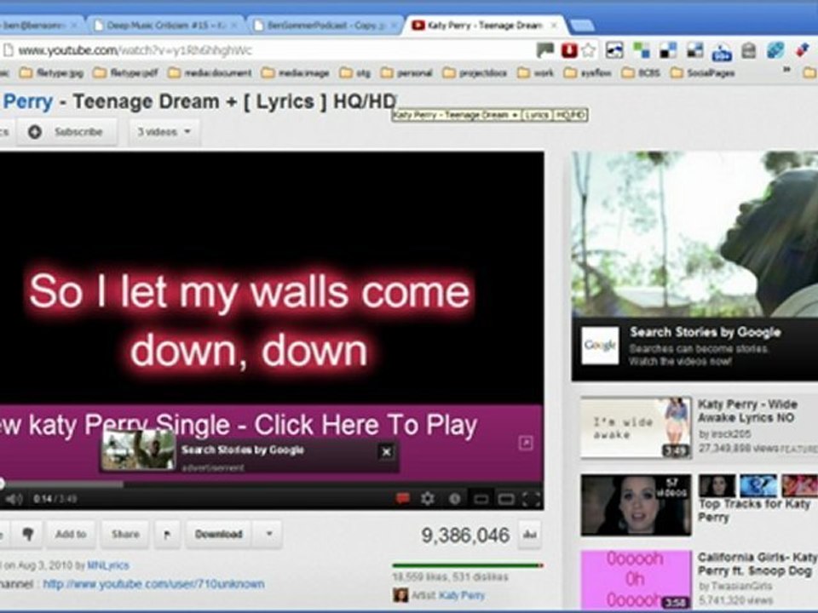818x613 pixels.
Task: Open the filetype:jpg bookmarks folder
Action: click(51, 73)
